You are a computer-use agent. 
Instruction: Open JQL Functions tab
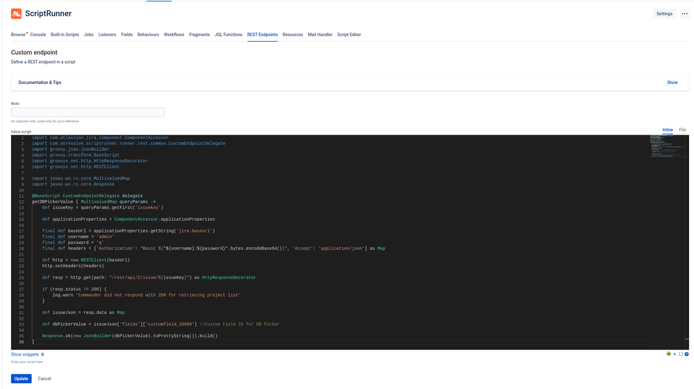tap(229, 35)
